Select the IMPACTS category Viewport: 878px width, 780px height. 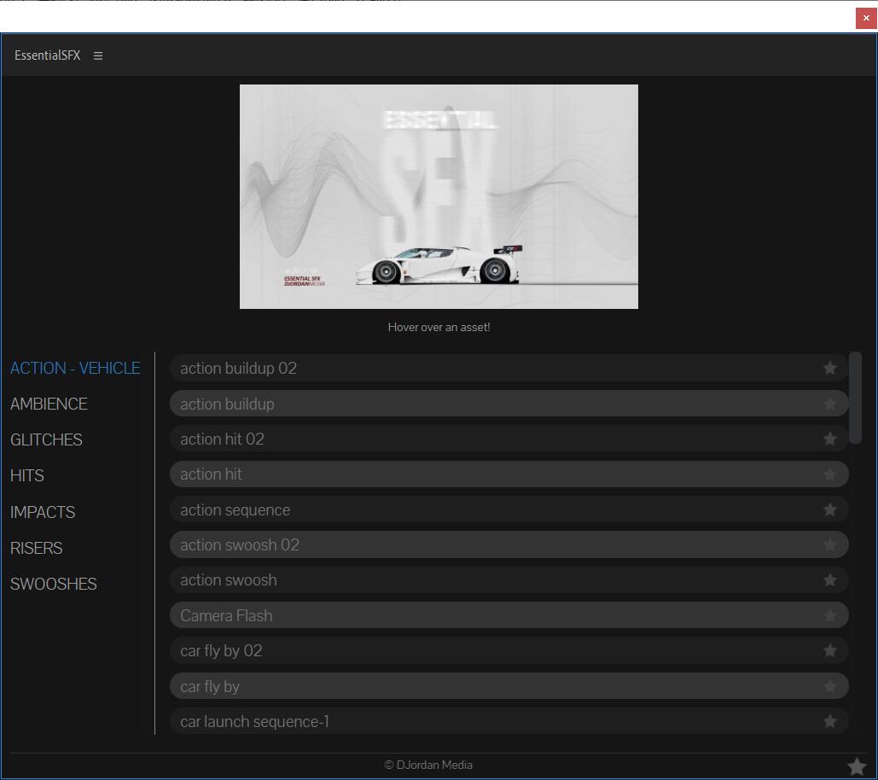coord(43,511)
